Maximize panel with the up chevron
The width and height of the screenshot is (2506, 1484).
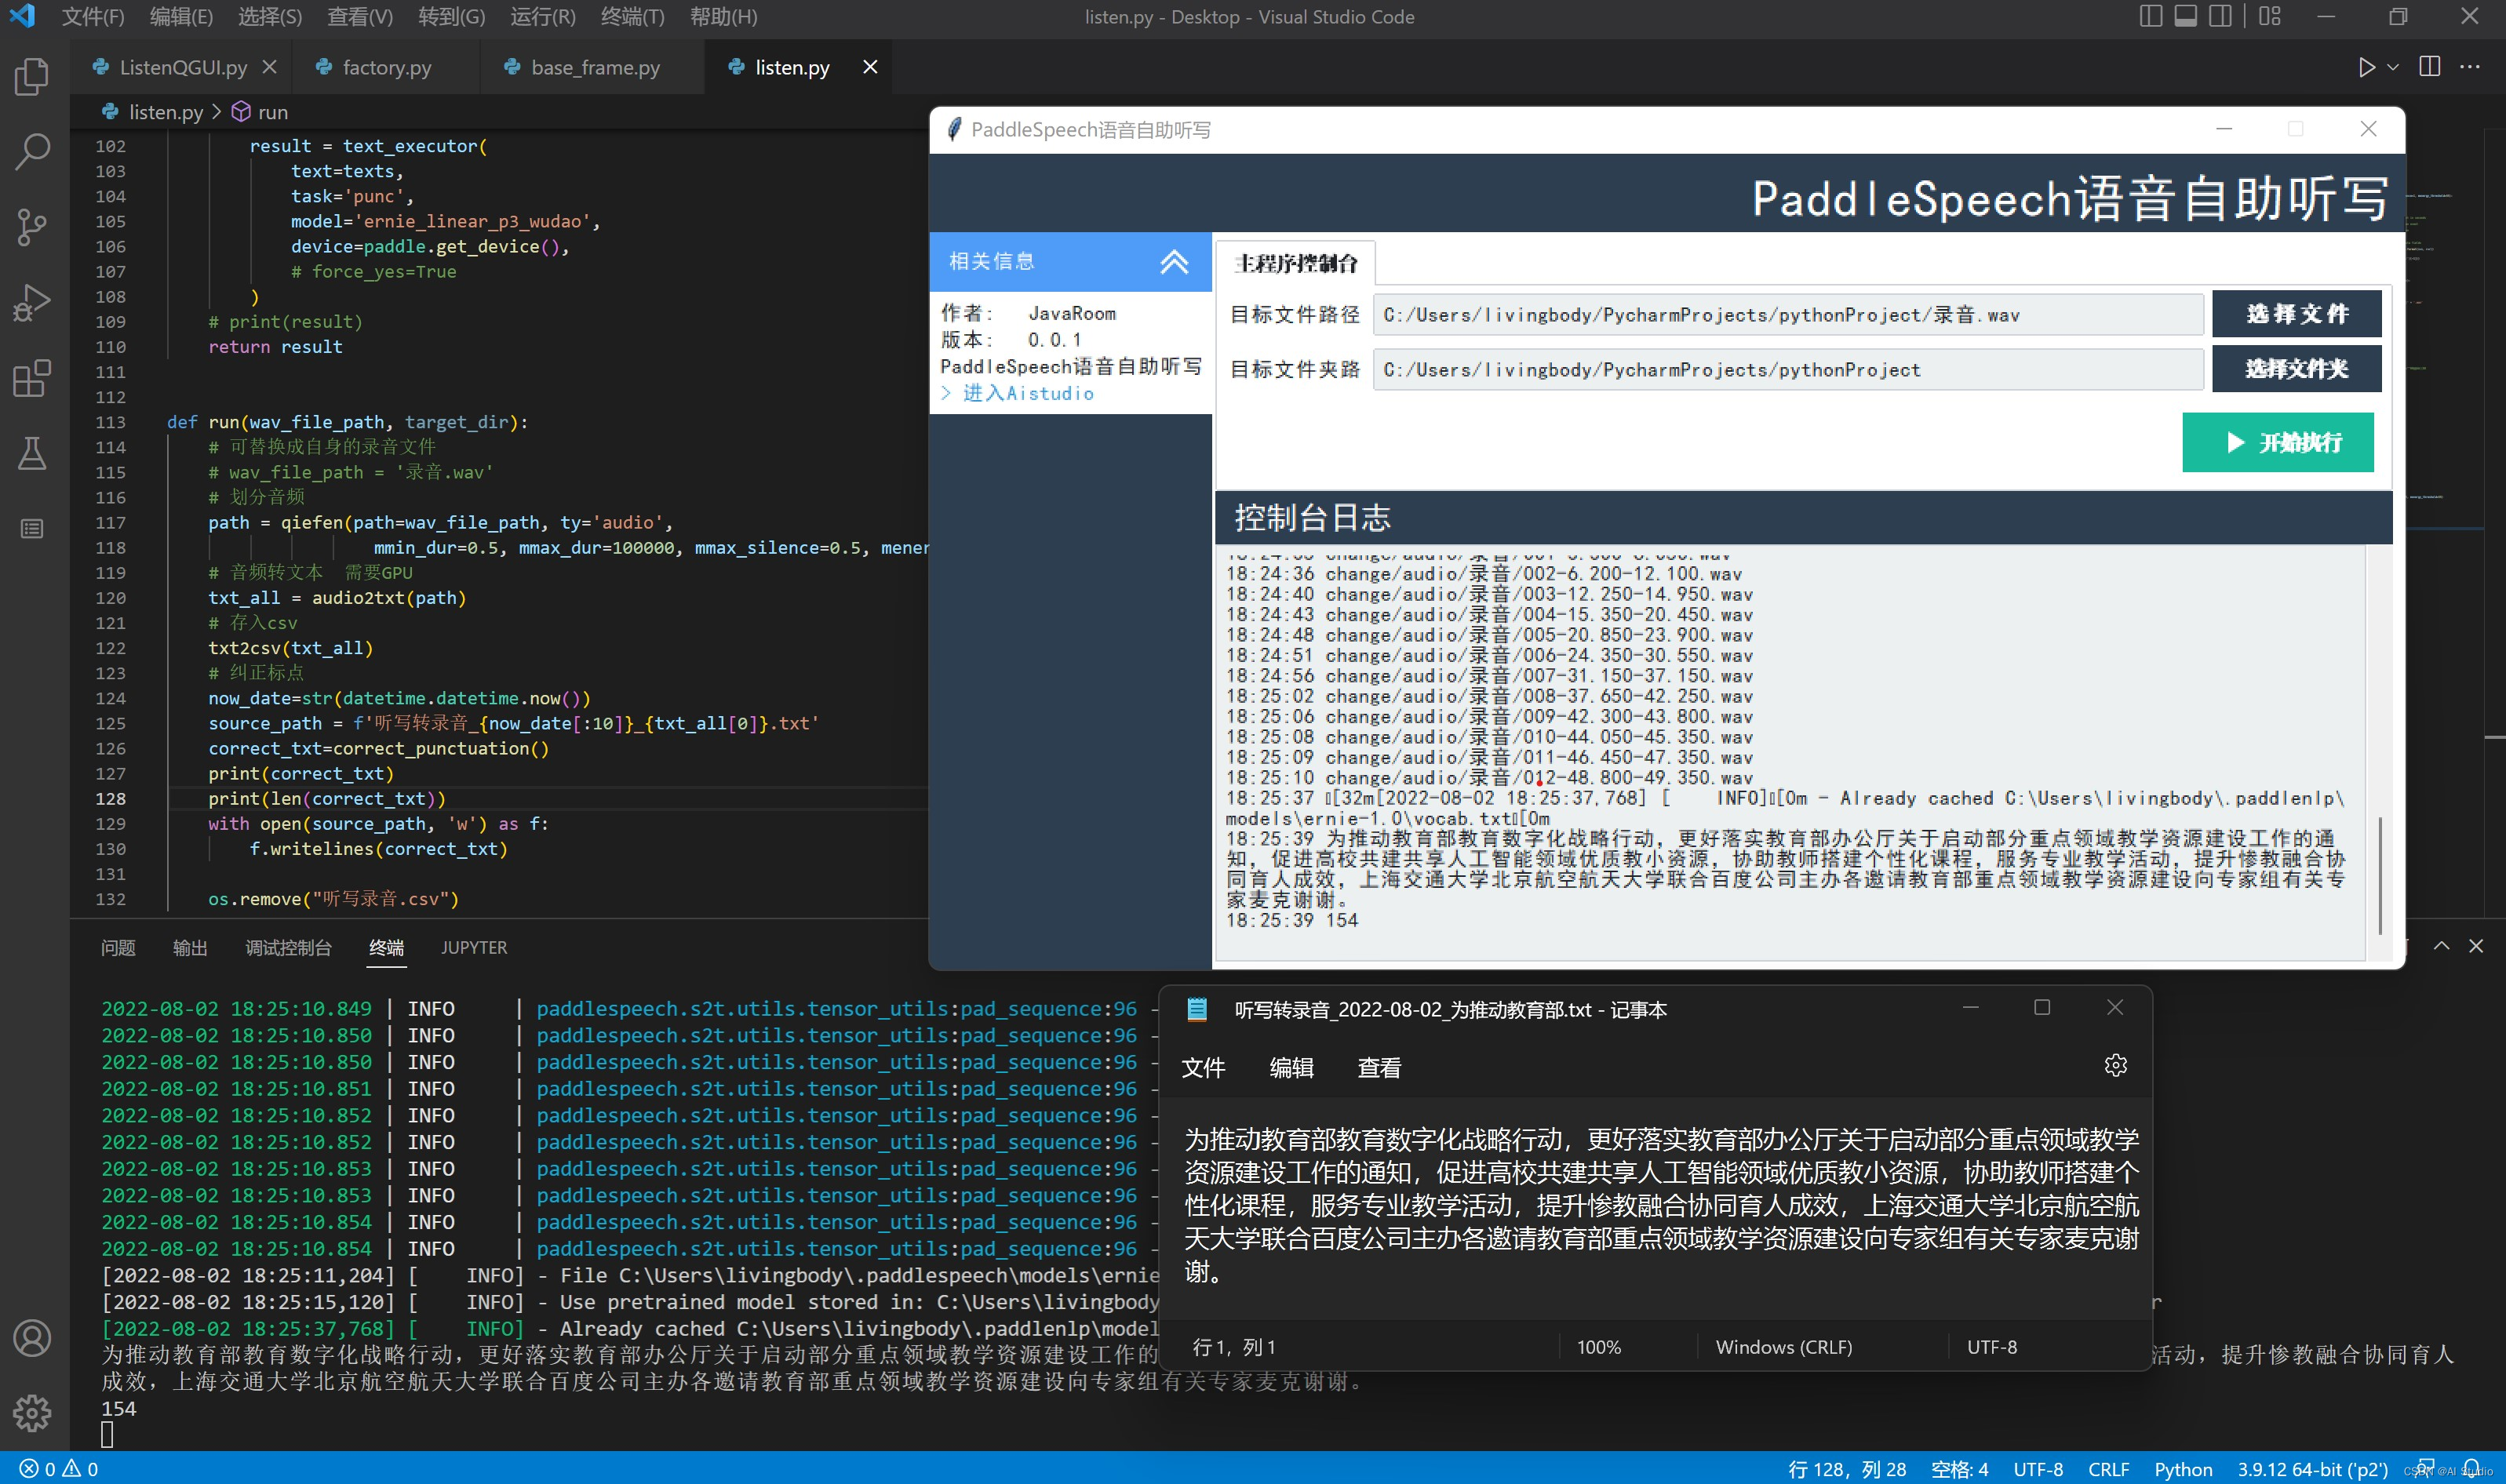(2441, 945)
